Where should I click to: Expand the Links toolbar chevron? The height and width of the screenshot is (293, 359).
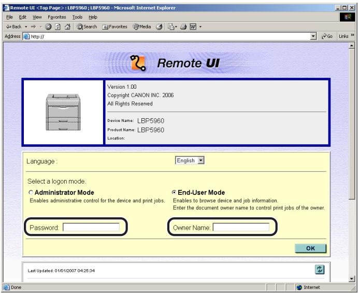pyautogui.click(x=352, y=35)
